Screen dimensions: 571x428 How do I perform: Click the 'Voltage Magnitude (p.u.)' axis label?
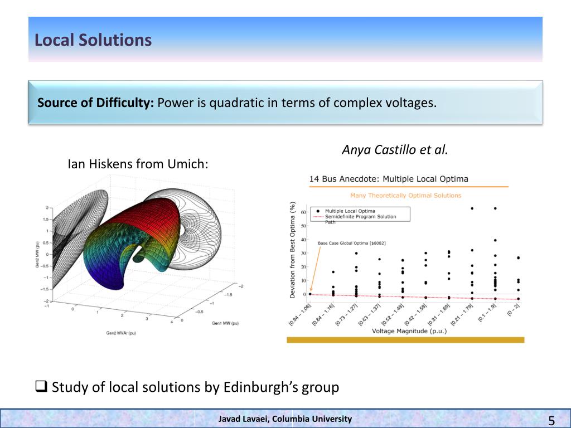(x=409, y=331)
